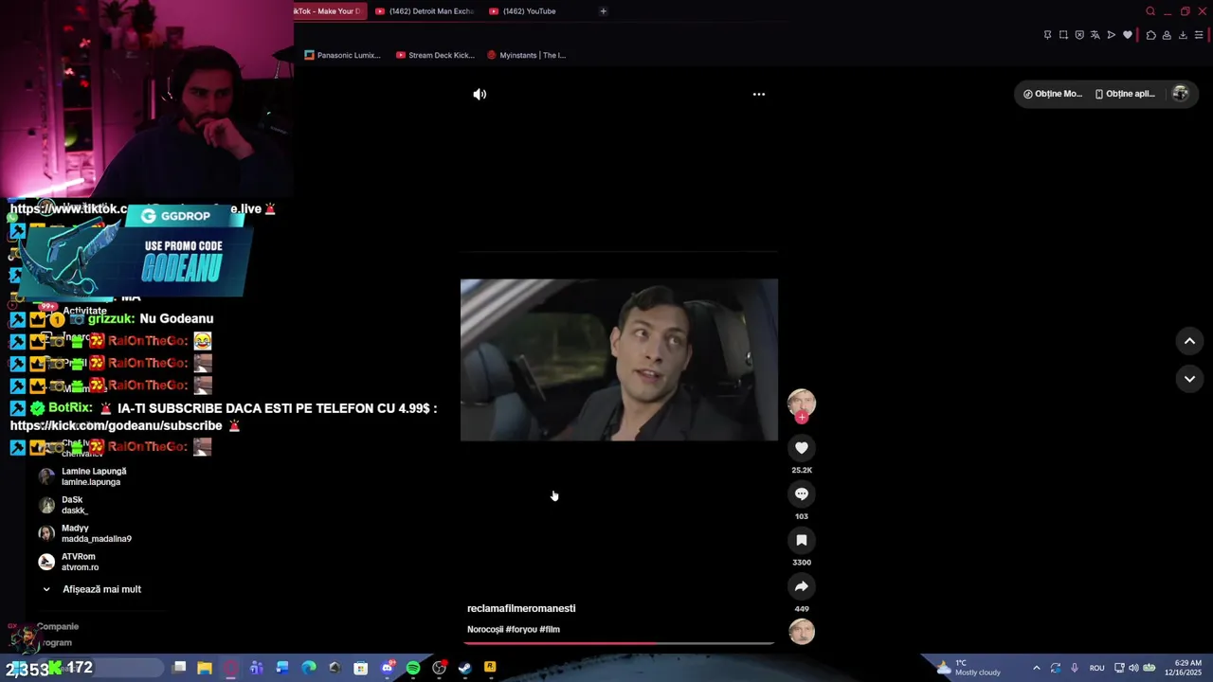Expand Afișează mai mult following list
The height and width of the screenshot is (682, 1213).
point(92,589)
